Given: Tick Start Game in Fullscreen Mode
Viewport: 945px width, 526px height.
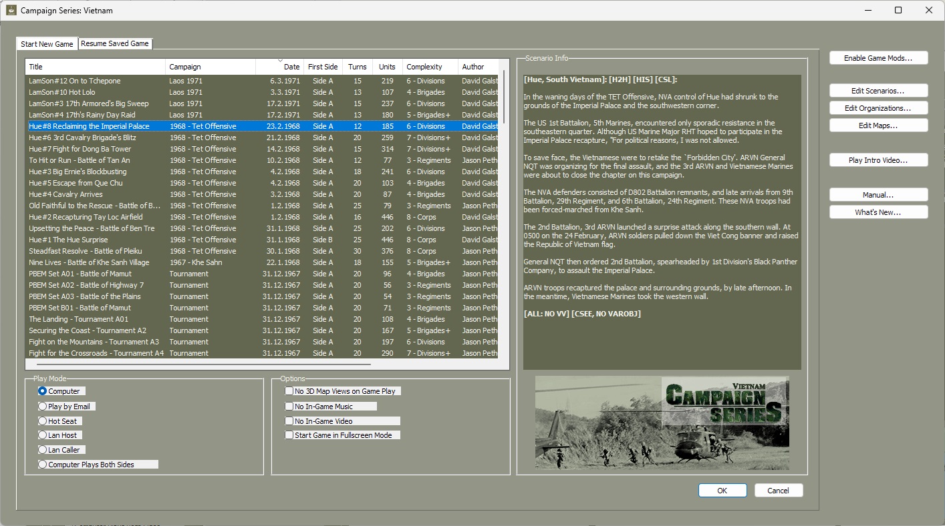Looking at the screenshot, I should [x=289, y=435].
